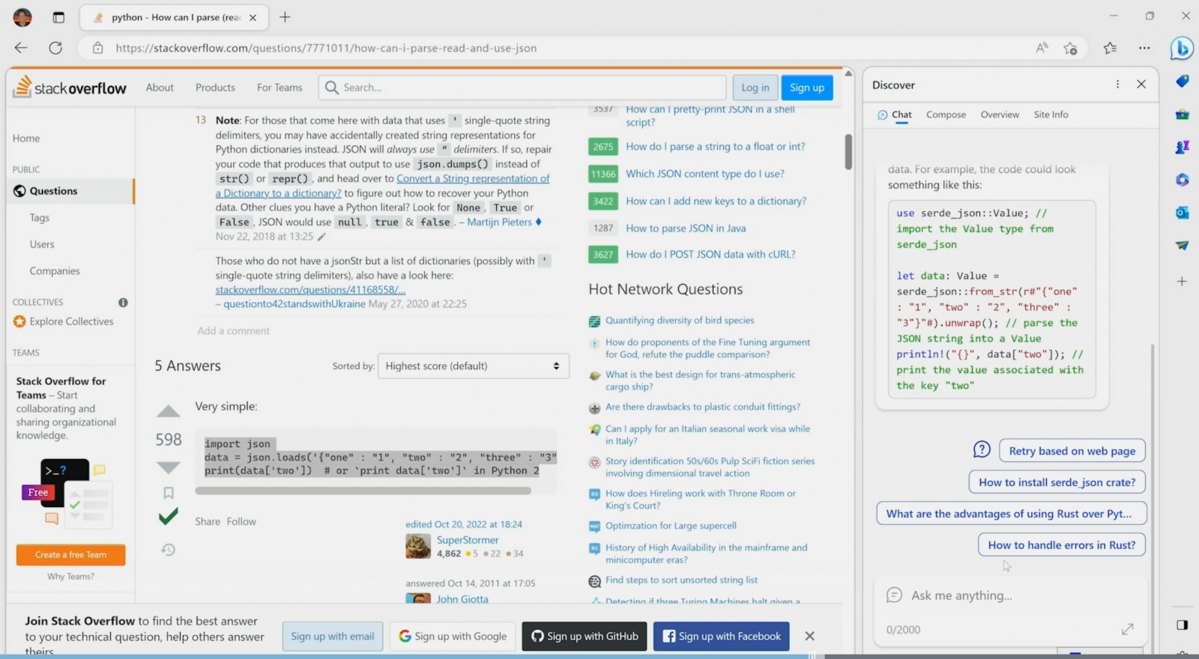This screenshot has width=1199, height=659.
Task: Open the favorites list icon
Action: (1110, 48)
